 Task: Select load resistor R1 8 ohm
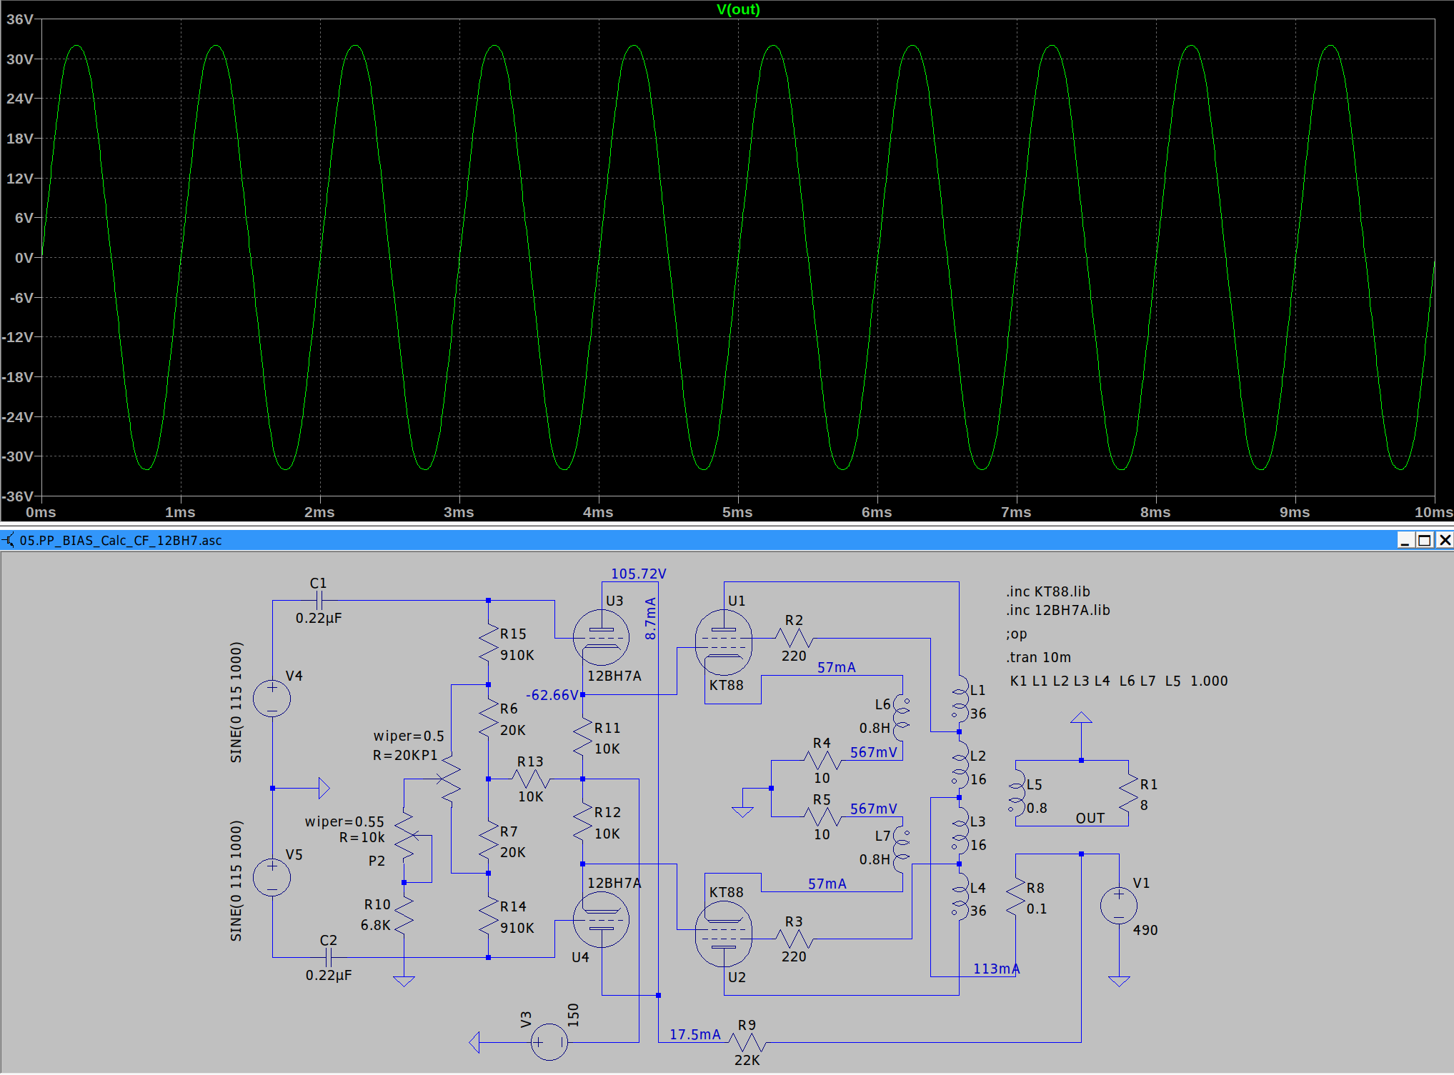[1129, 794]
